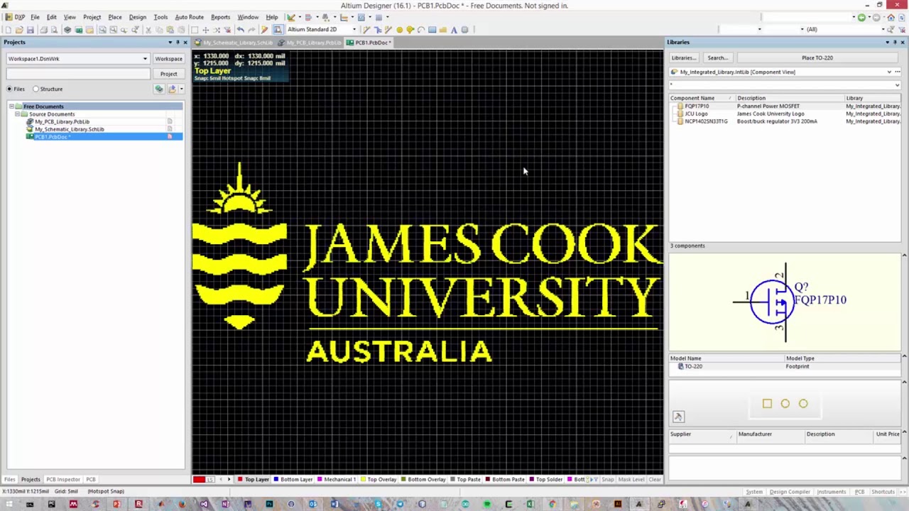
Task: Open the component filter dropdown in Libraries
Action: coord(897,85)
